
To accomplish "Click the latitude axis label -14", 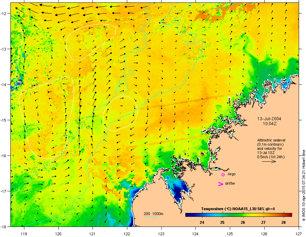I will tap(4, 84).
